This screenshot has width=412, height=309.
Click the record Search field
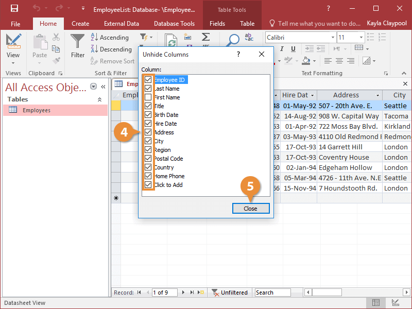click(x=273, y=292)
